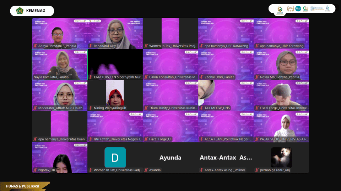341x191 pixels.
Task: Click muted mic icon beside Fiscal Forge_UI
Action: [146, 139]
